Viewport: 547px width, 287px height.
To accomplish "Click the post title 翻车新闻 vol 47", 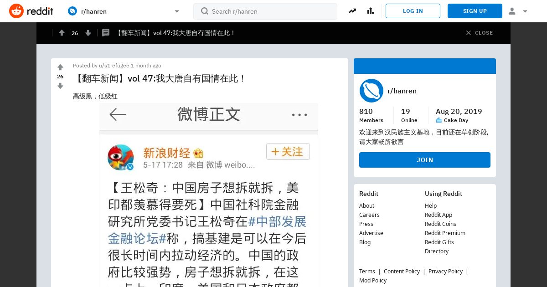I will pos(160,78).
